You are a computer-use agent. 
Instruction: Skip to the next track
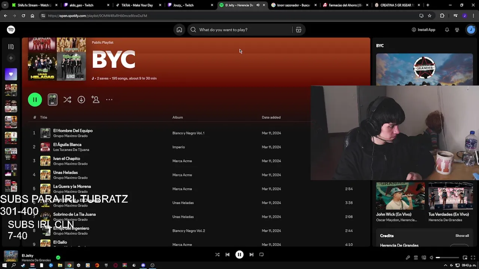tap(251, 255)
